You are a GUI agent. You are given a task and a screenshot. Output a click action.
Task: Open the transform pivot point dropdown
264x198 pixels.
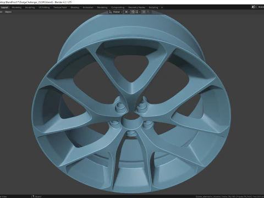point(127,12)
